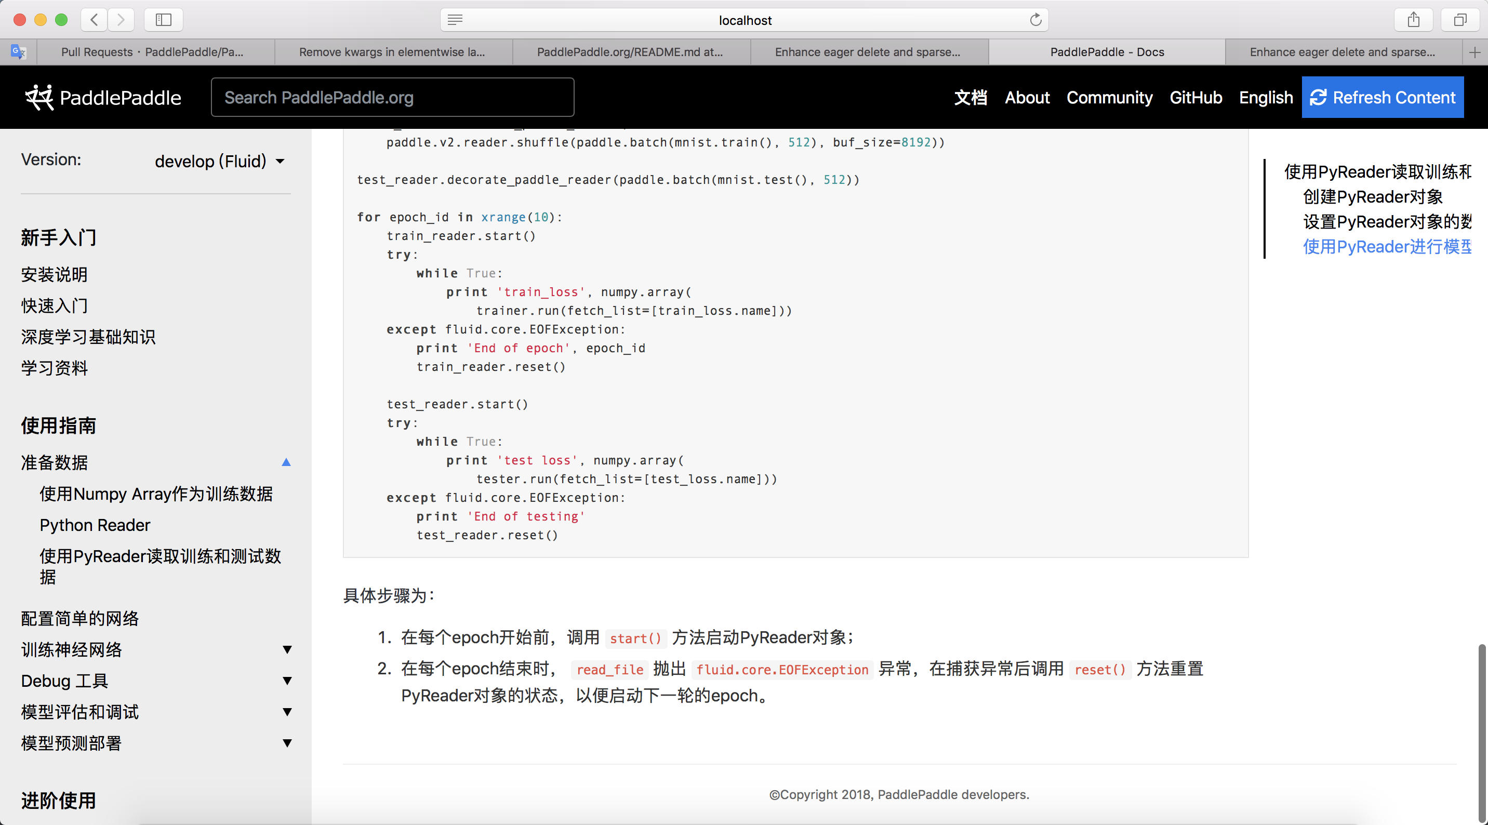
Task: Click the fluid.core.EOFException inline code
Action: (781, 670)
